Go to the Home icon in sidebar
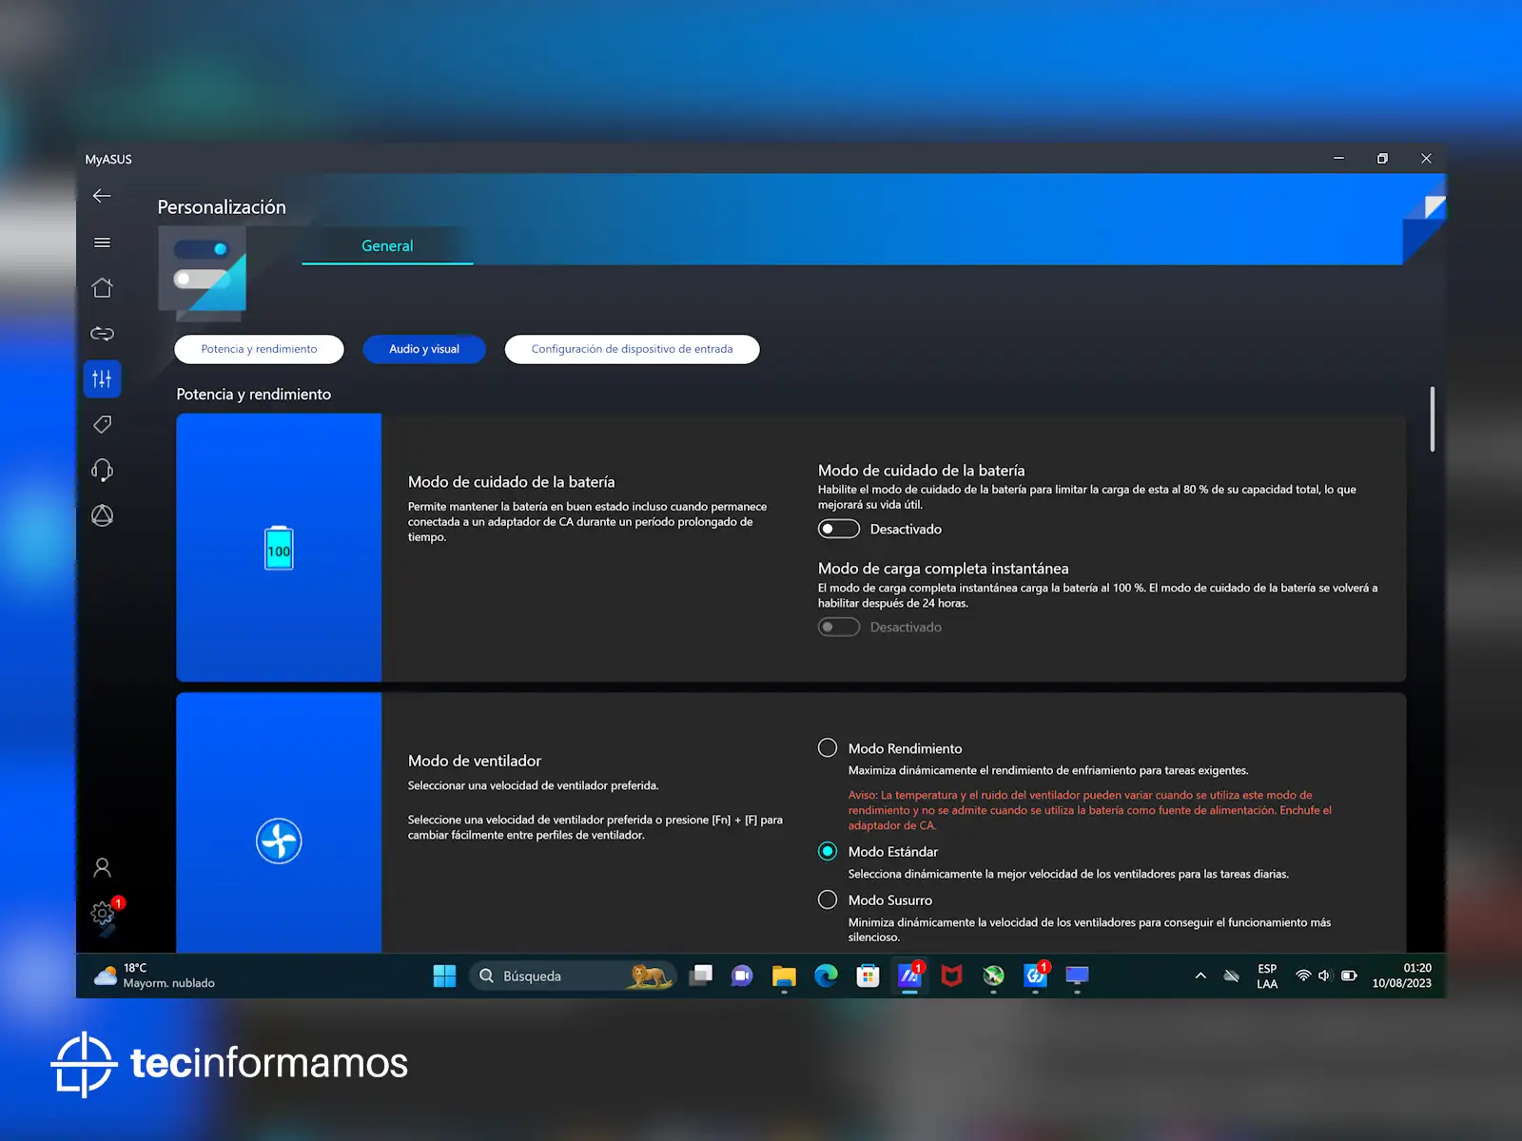This screenshot has height=1141, width=1522. coord(102,288)
